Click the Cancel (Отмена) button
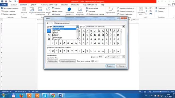Image resolution: width=175 pixels, height=98 pixels. click(121, 66)
